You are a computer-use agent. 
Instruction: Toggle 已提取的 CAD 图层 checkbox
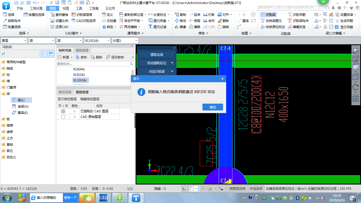(63, 111)
